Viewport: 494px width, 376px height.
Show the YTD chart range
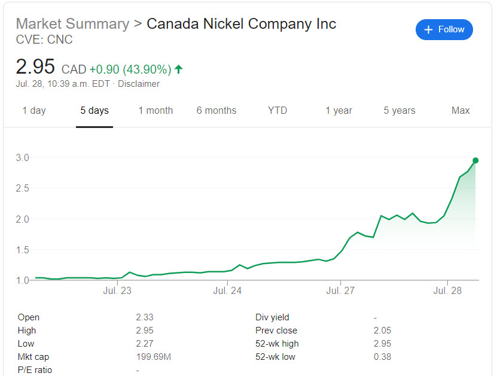point(278,110)
